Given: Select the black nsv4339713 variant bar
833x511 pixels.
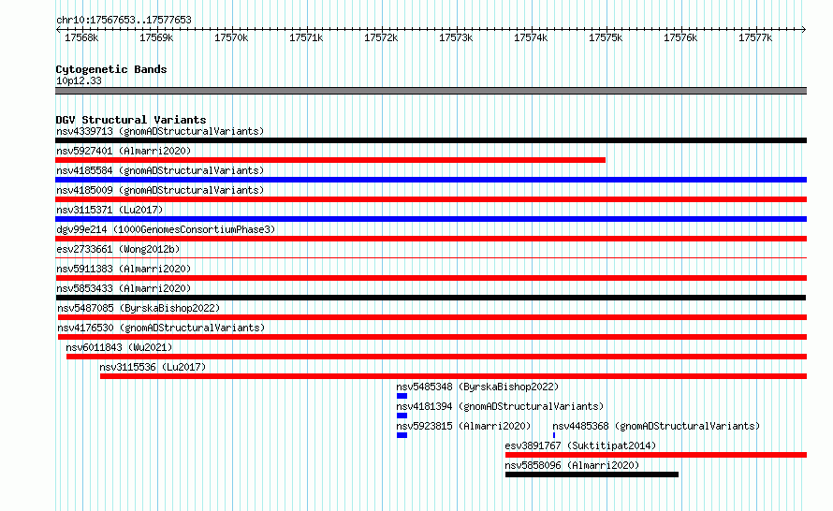Looking at the screenshot, I should pyautogui.click(x=431, y=140).
